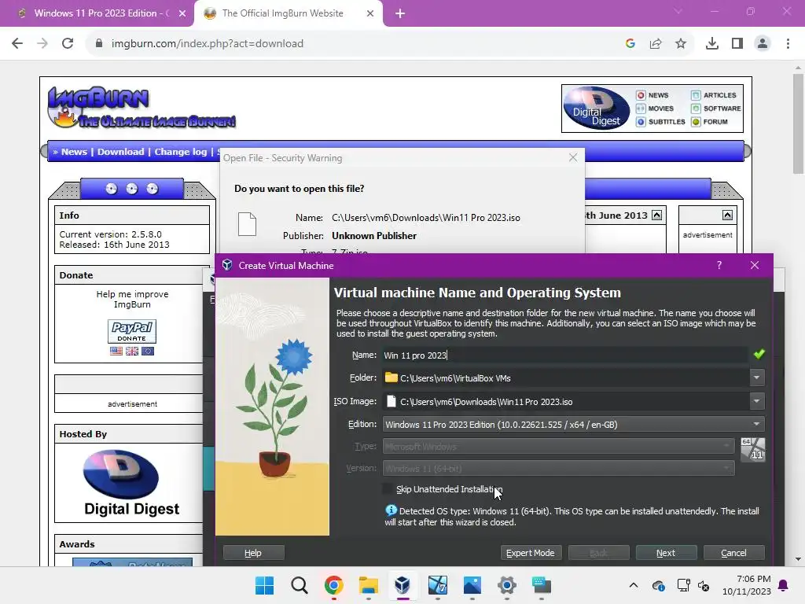Click the Google icon in the address bar
Screen dimensions: 805x604
click(x=630, y=44)
